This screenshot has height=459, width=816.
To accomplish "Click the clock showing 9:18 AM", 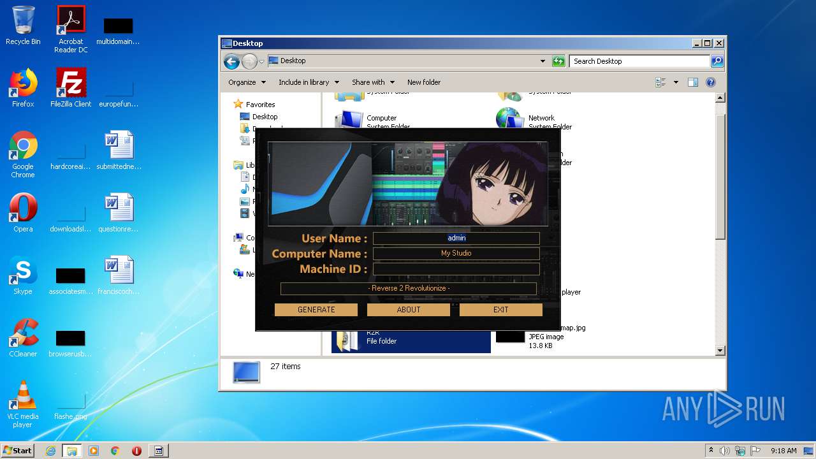I will 783,451.
